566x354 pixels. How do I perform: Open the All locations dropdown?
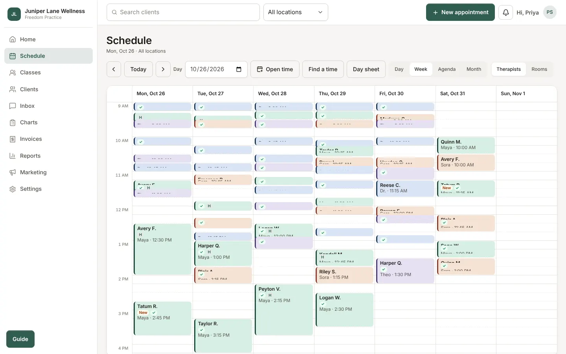pyautogui.click(x=296, y=12)
